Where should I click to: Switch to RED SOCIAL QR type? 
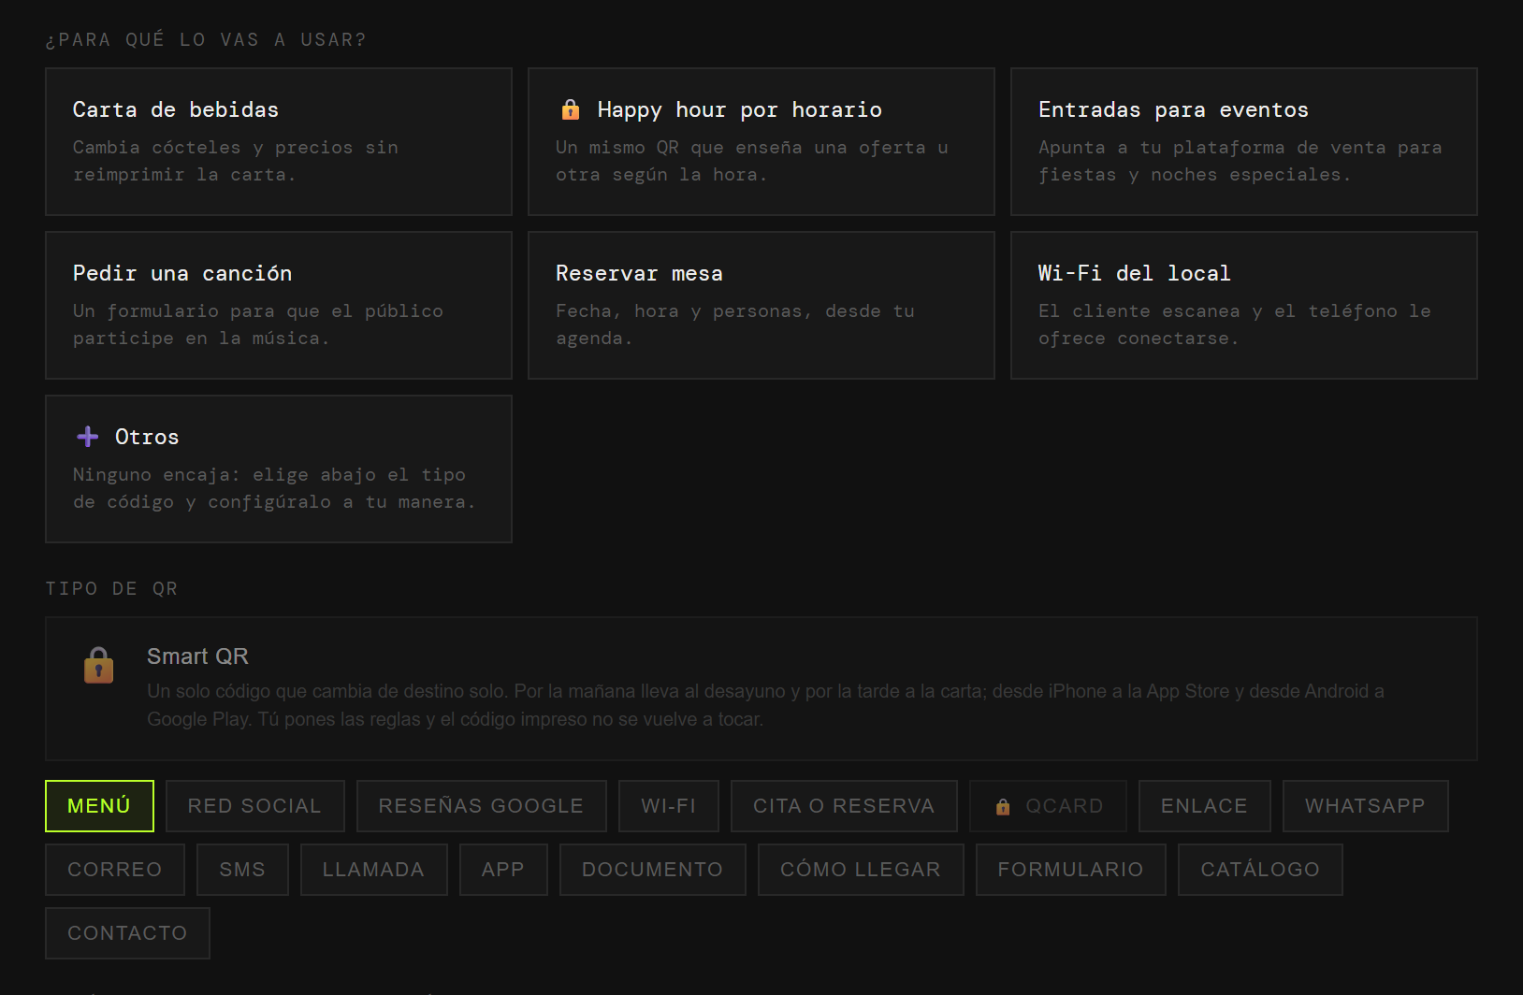pyautogui.click(x=254, y=806)
